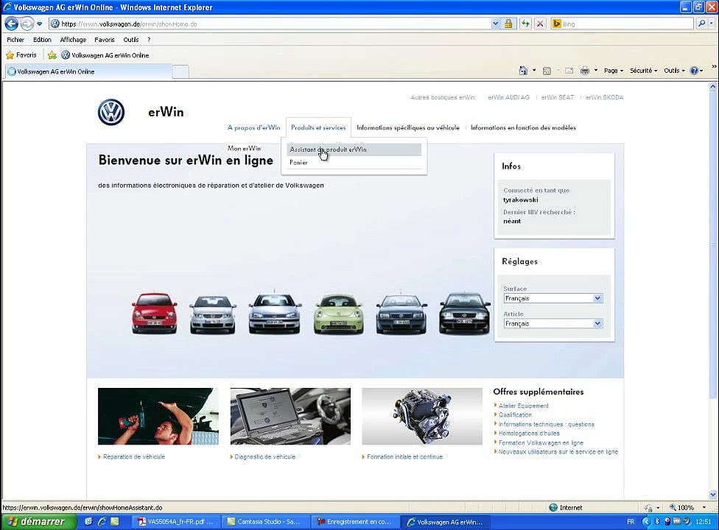Open the recent pages dropdown arrow
This screenshot has width=719, height=530.
tap(40, 24)
